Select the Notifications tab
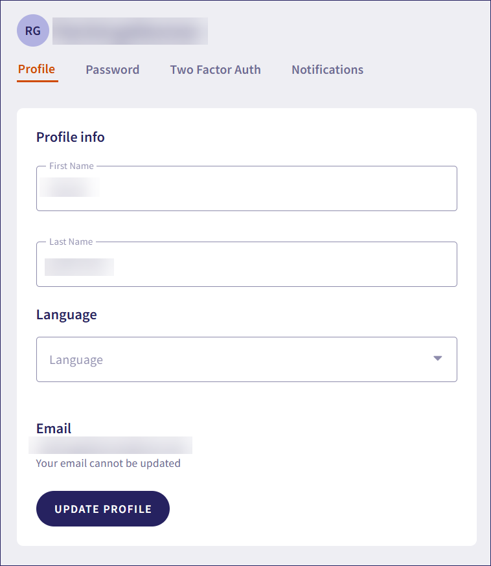This screenshot has width=491, height=566. click(x=327, y=70)
